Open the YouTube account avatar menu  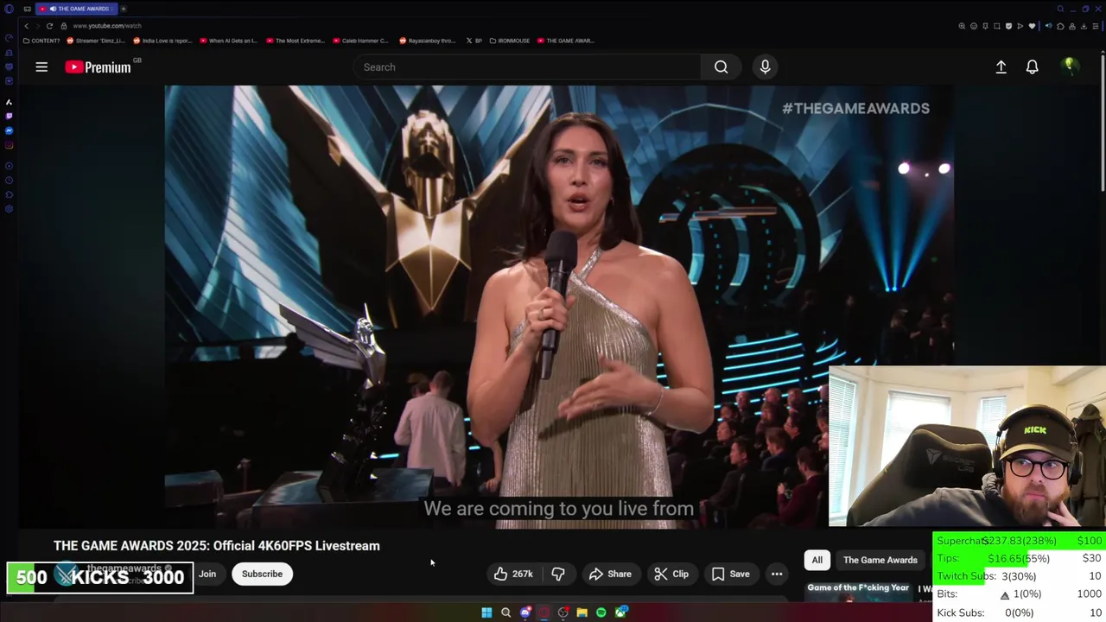click(1070, 67)
